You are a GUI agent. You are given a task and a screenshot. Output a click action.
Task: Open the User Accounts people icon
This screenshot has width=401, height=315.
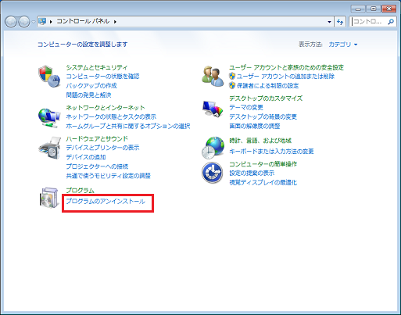point(213,76)
